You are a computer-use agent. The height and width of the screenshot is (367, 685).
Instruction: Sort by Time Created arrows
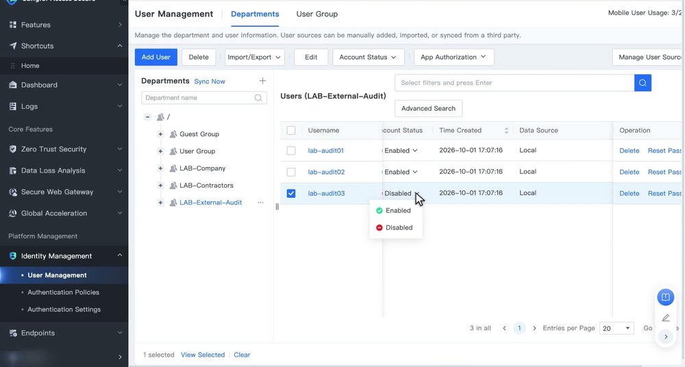(506, 131)
